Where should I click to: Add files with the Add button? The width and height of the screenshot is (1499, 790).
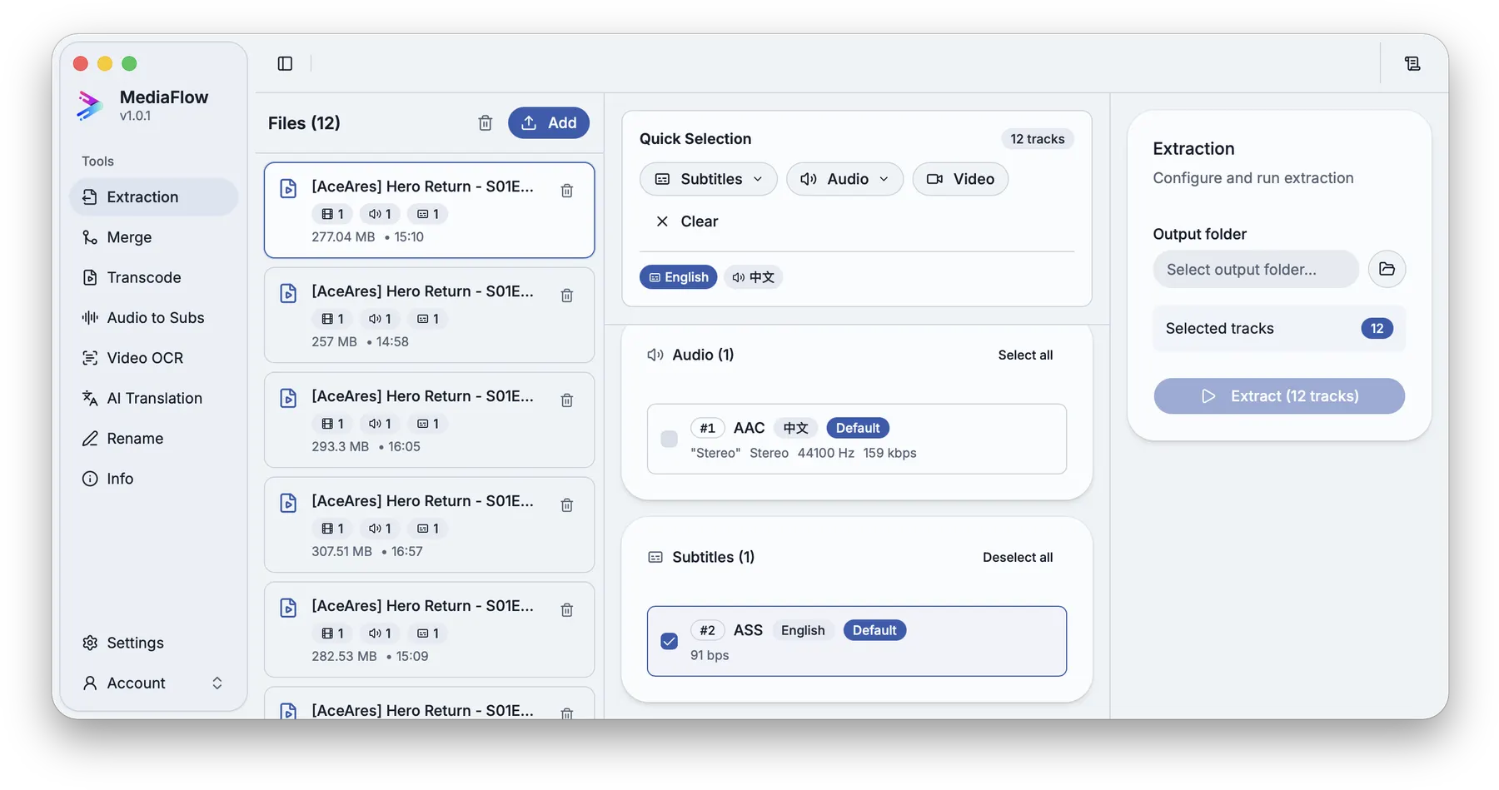[549, 123]
